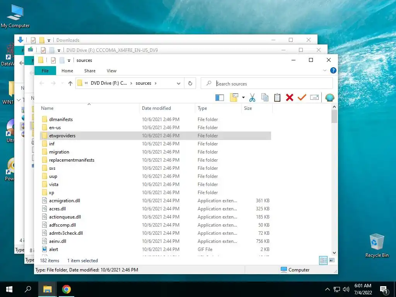The image size is (396, 297).
Task: Click DVD Drive (F:) breadcrumb segment
Action: [x=109, y=83]
